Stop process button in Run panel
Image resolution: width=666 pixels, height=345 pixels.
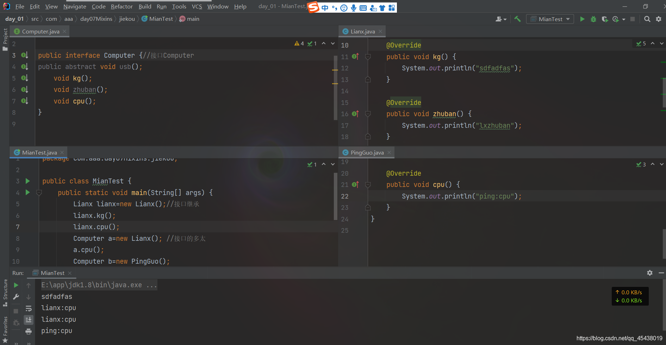(x=16, y=311)
